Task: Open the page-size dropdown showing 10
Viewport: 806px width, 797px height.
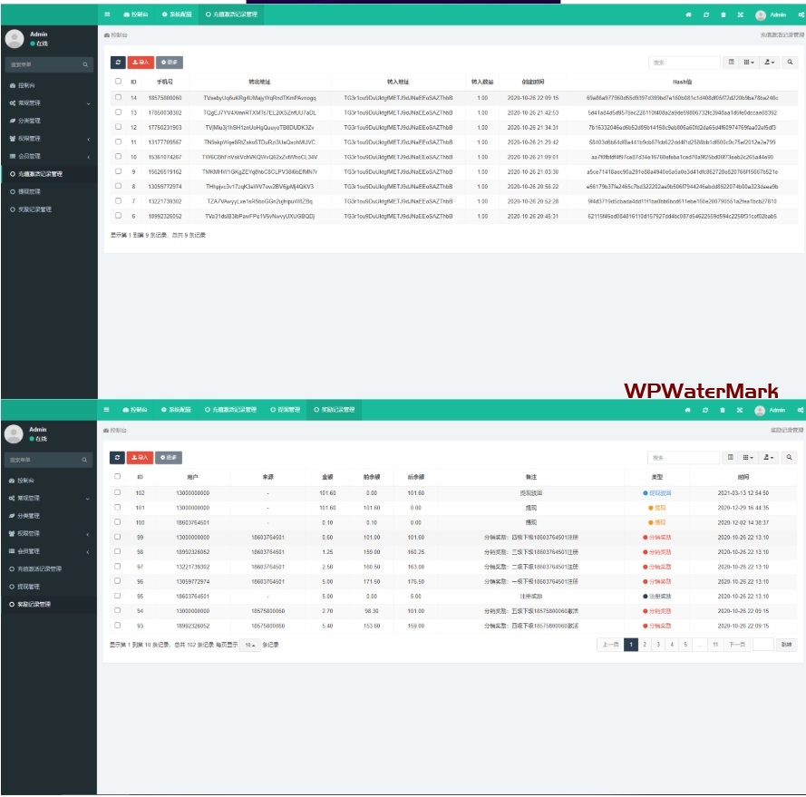Action: click(249, 645)
